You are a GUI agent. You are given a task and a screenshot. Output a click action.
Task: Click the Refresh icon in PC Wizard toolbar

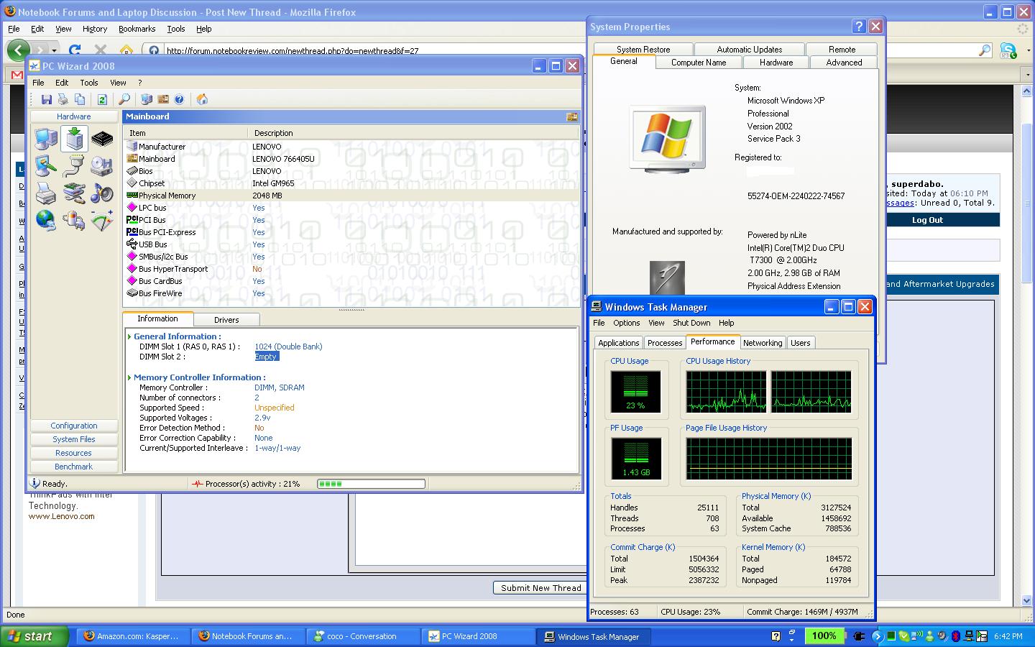[102, 99]
